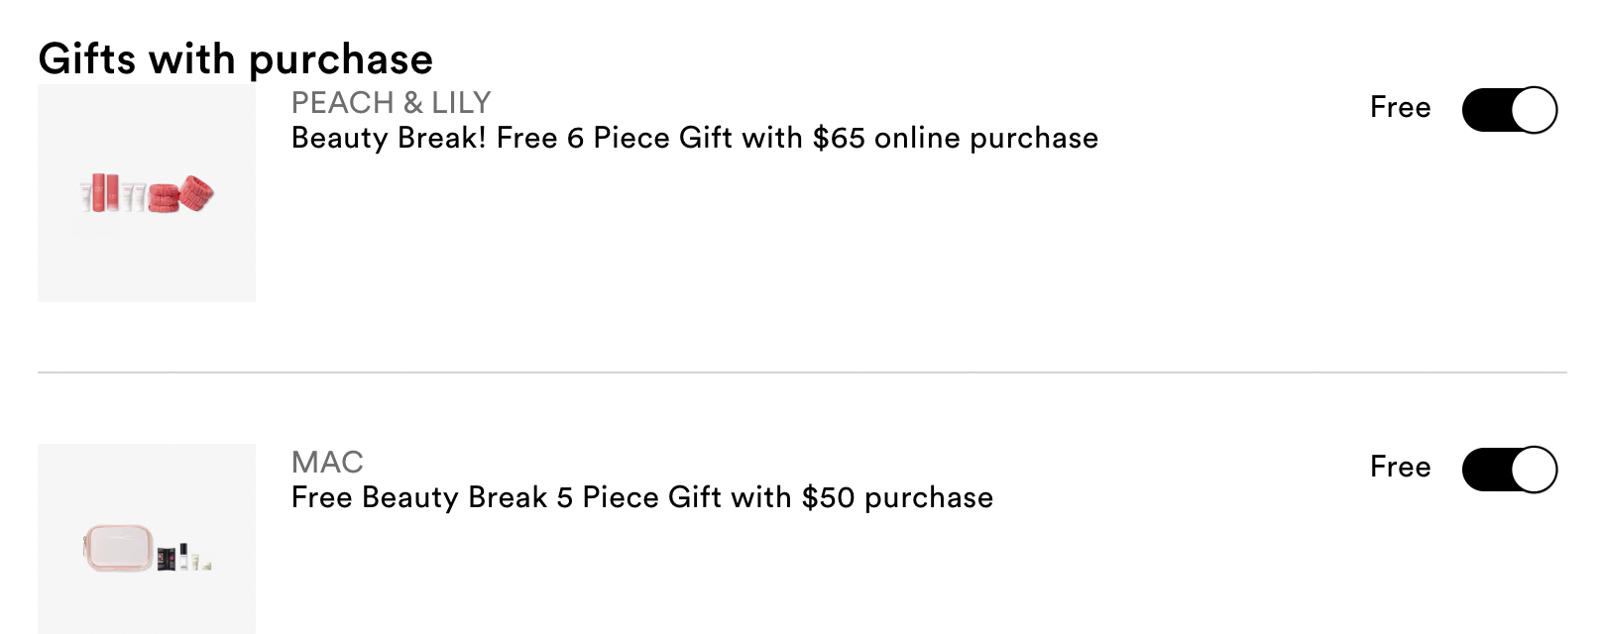Disable the MAC Beauty Break gift switch

coord(1509,469)
